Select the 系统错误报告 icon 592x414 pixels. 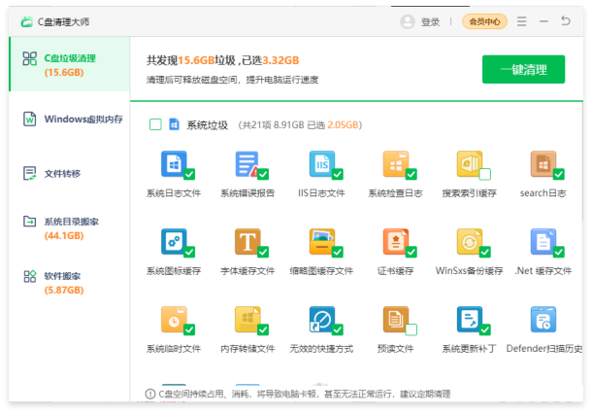(247, 163)
